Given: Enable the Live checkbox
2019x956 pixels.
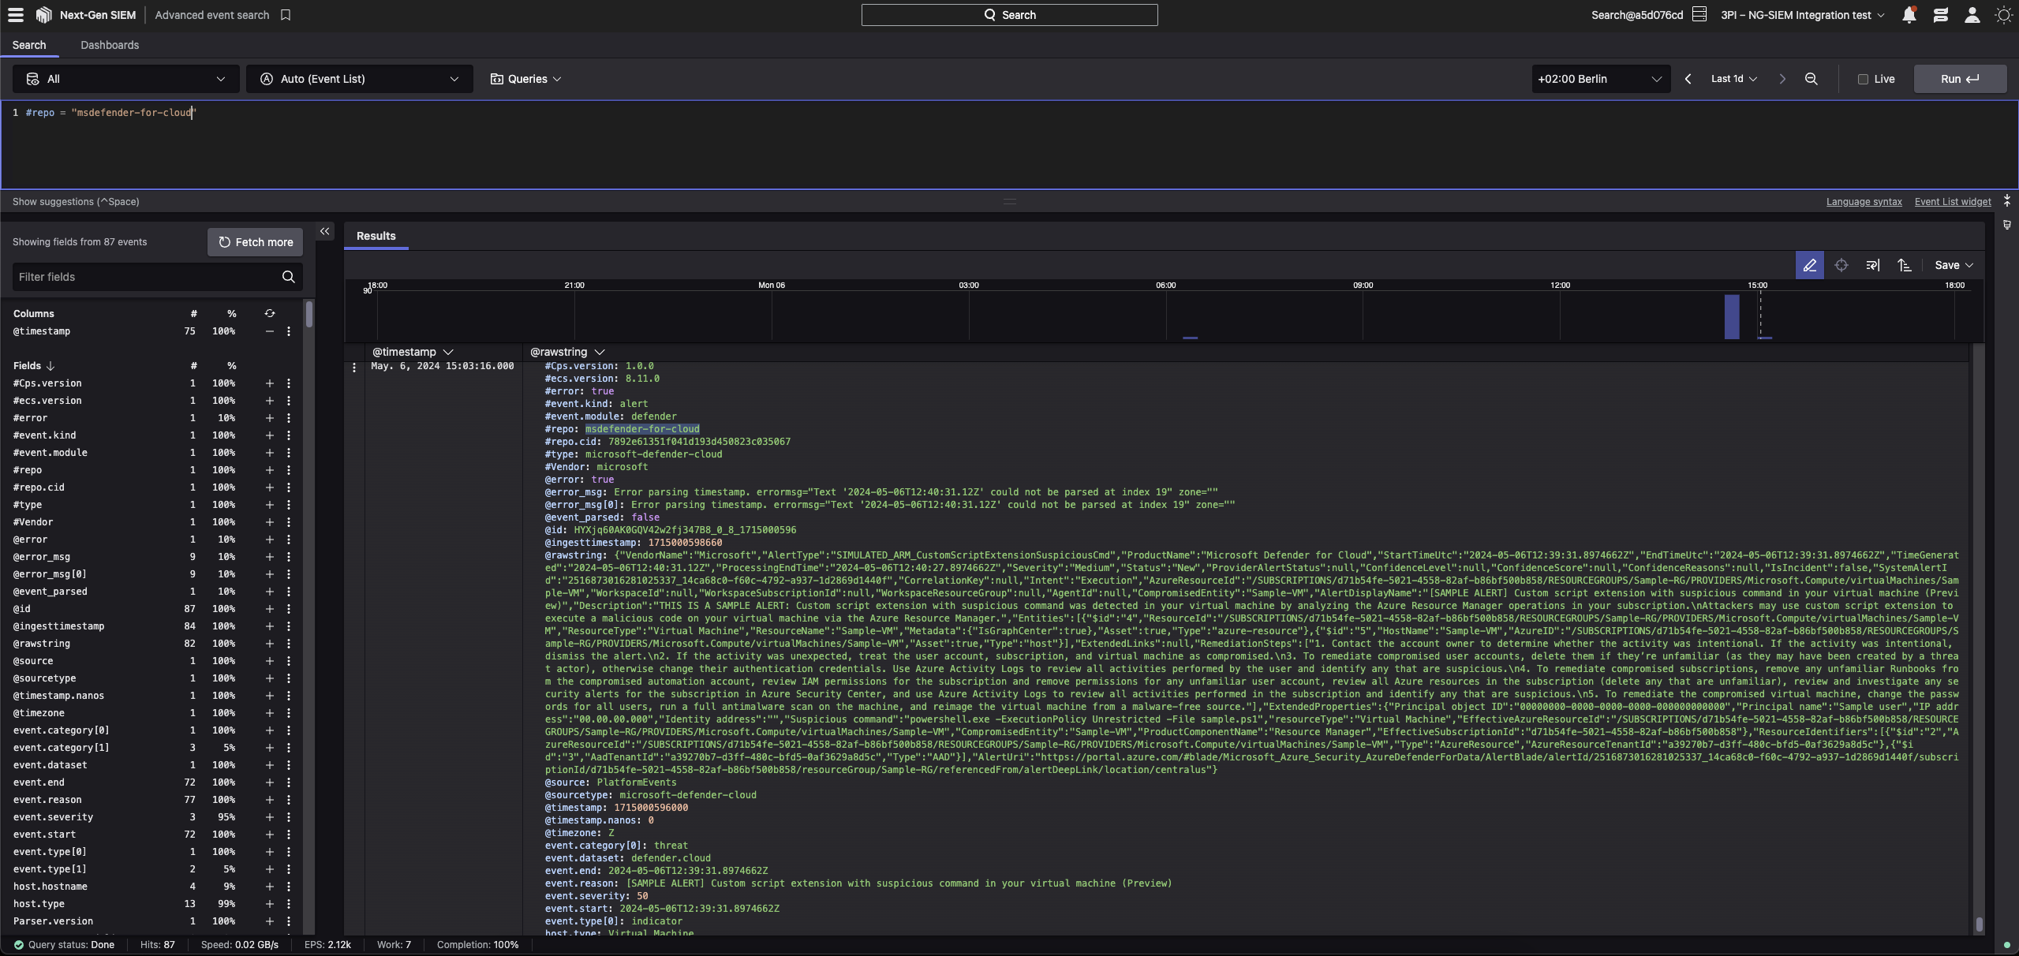Looking at the screenshot, I should (1863, 79).
